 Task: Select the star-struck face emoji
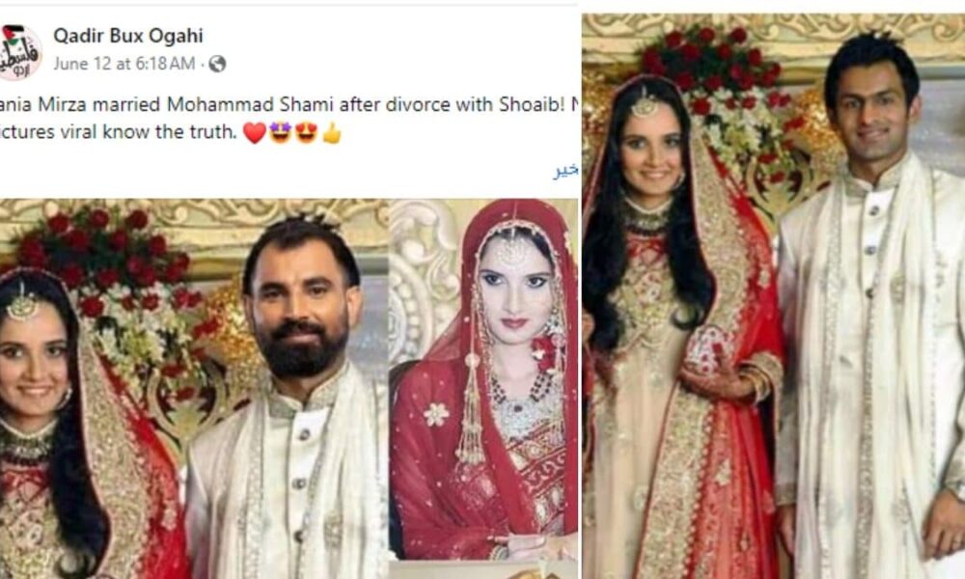tap(280, 132)
